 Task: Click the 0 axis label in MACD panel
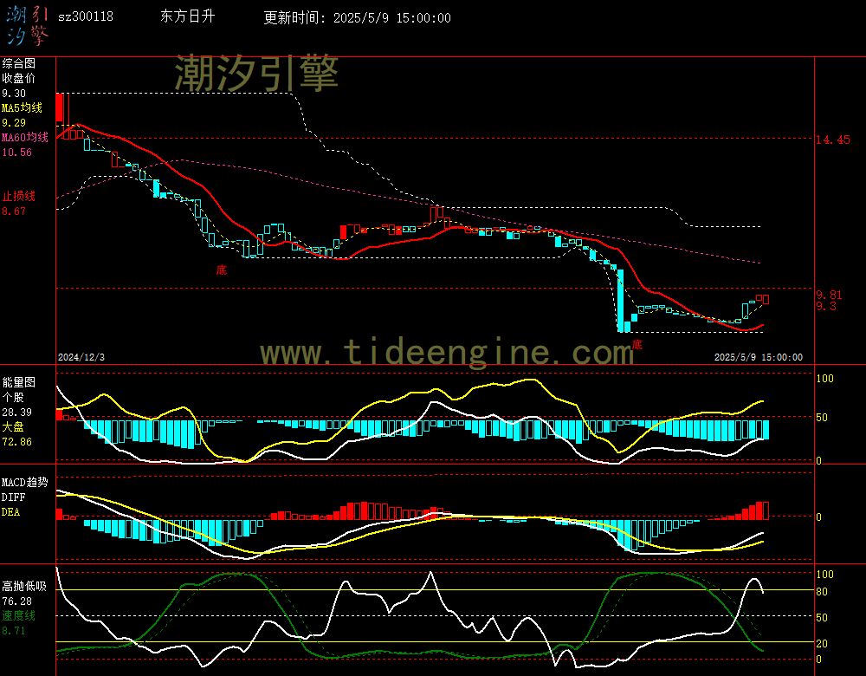[x=818, y=517]
